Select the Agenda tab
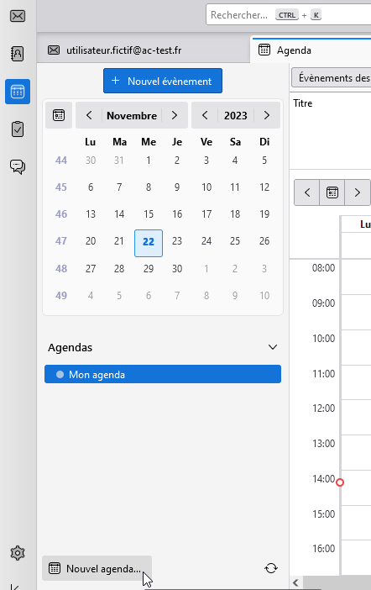Viewport: 371px width, 590px height. pyautogui.click(x=311, y=50)
